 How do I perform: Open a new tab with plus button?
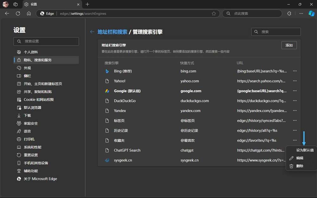pyautogui.click(x=87, y=4)
